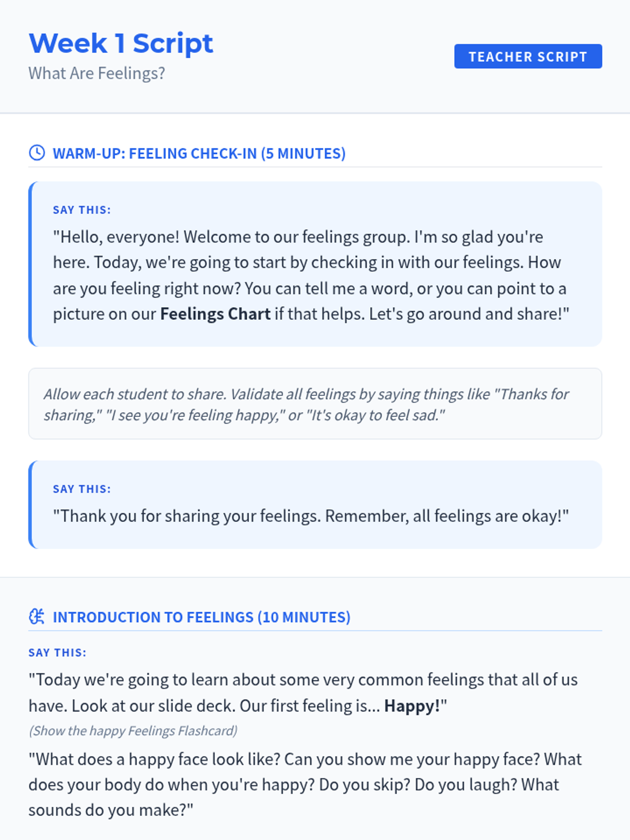Click the Today we're going to learn paragraph
This screenshot has height=840, width=630.
pos(303,692)
